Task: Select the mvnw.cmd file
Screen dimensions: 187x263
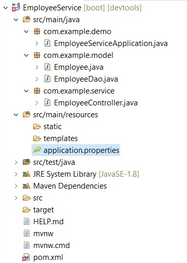Action: click(x=51, y=245)
